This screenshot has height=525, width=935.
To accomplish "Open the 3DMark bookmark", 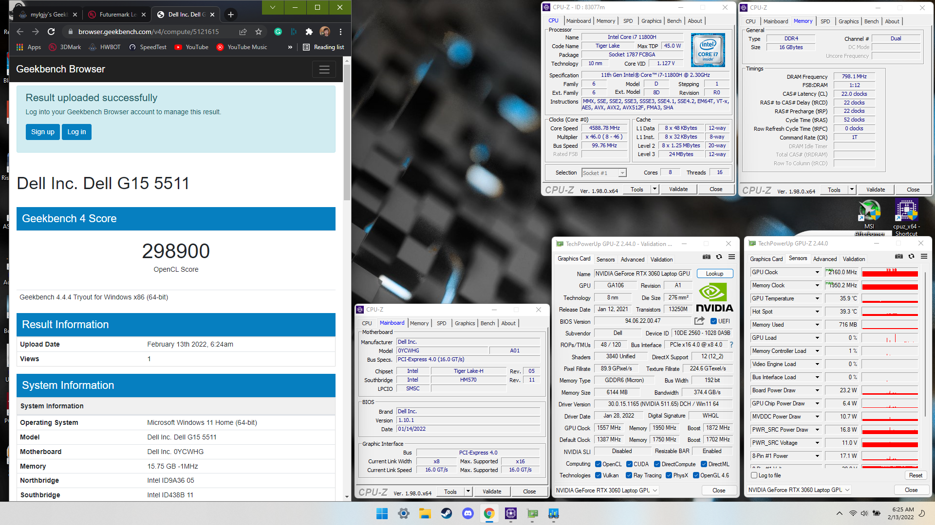I will [65, 47].
